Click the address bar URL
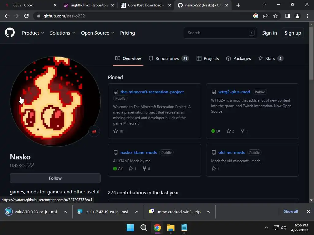 [64, 16]
